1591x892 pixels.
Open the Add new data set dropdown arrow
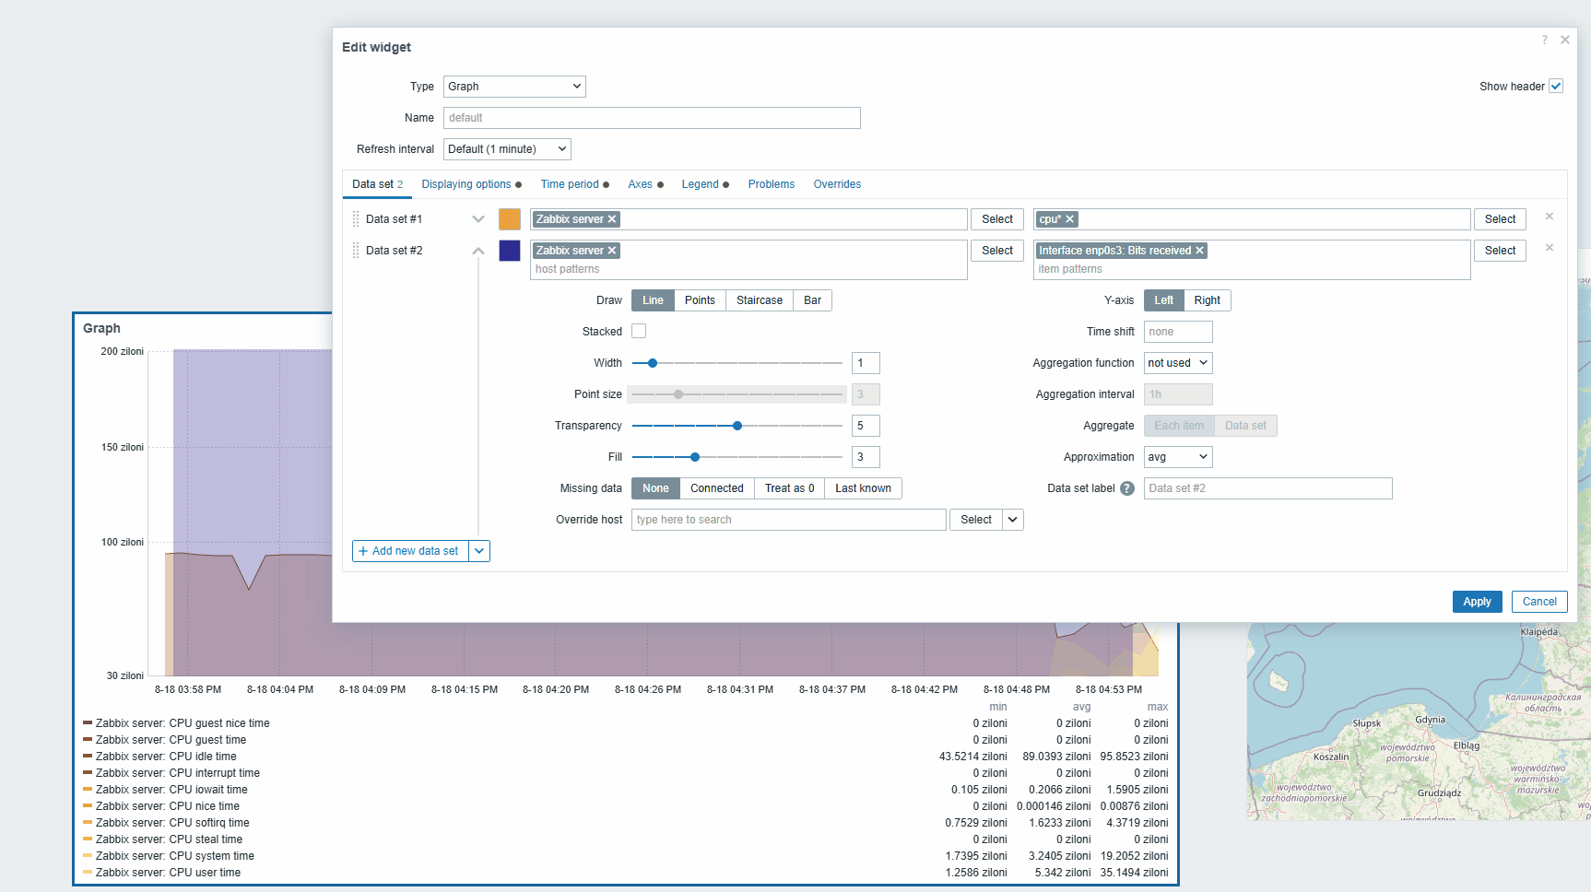click(479, 551)
